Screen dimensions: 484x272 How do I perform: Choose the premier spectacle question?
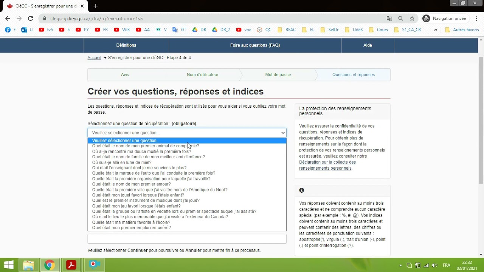click(x=187, y=212)
